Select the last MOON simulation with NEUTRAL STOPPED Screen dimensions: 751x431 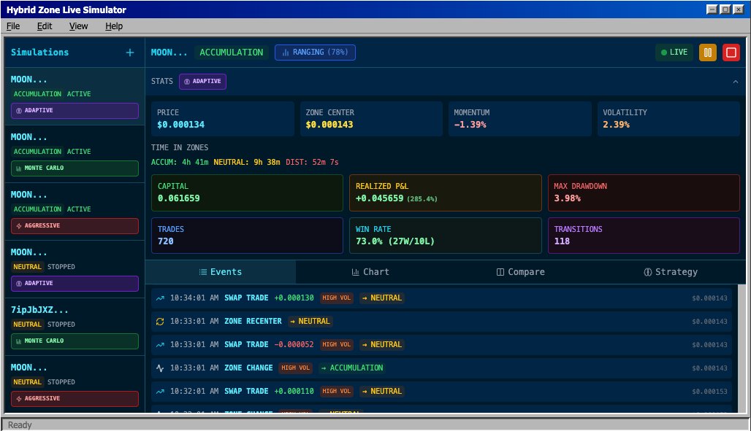coord(75,384)
